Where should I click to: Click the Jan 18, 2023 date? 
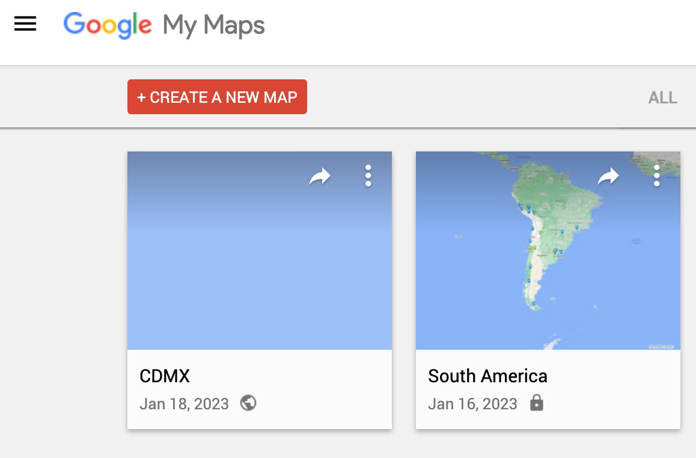point(184,404)
